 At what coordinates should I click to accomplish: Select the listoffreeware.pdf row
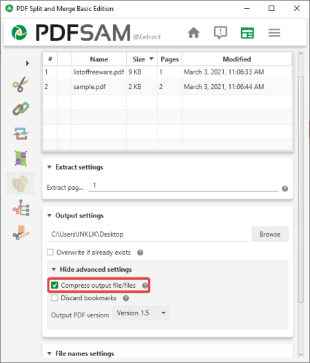(167, 72)
